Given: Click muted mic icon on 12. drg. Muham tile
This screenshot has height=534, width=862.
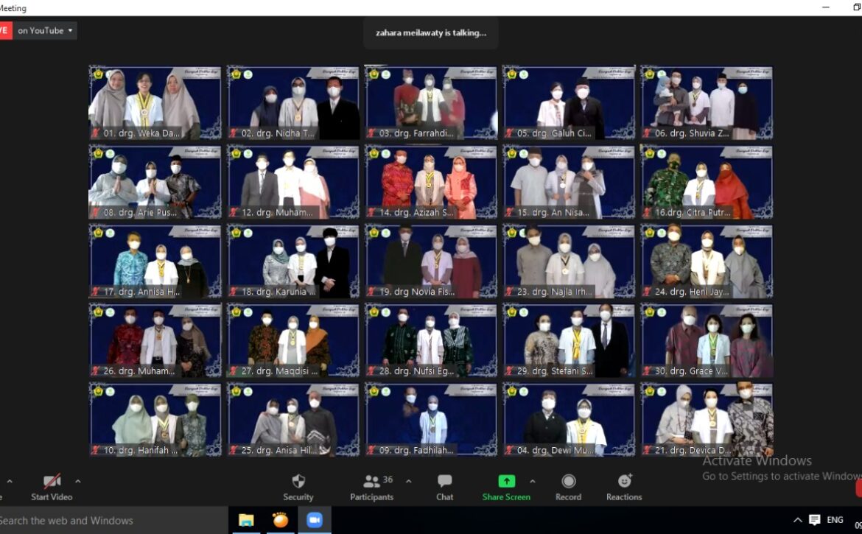Looking at the screenshot, I should (234, 212).
